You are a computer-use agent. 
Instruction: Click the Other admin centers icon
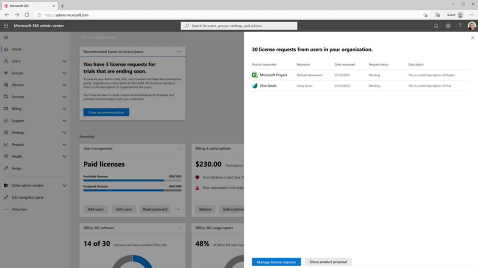[6, 185]
